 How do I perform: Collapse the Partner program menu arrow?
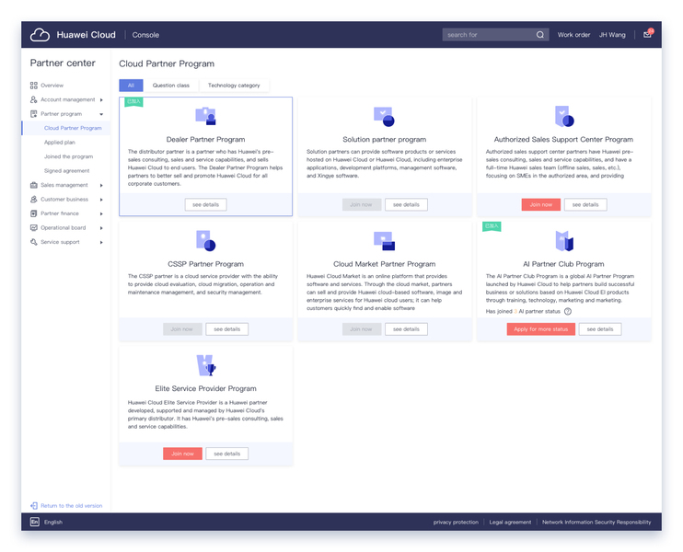pos(101,114)
